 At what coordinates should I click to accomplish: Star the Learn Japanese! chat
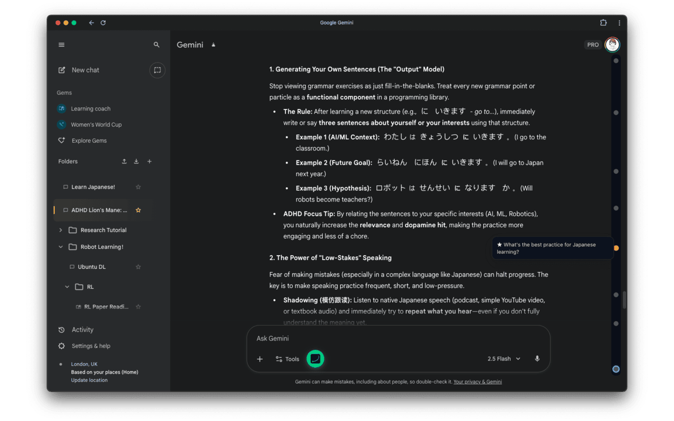pyautogui.click(x=138, y=187)
